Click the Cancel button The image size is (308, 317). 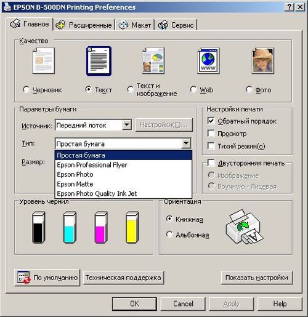183,303
